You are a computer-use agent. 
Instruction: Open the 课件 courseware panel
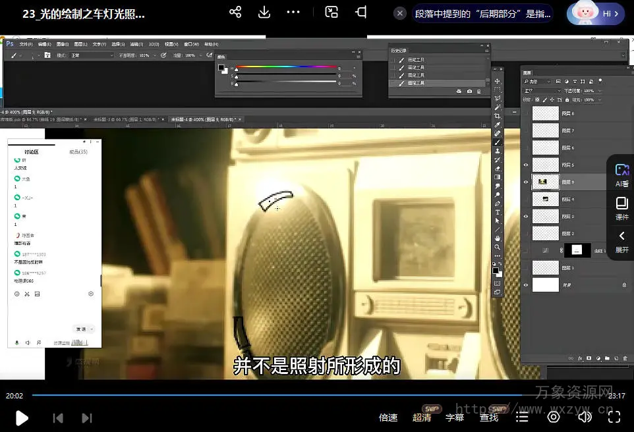621,209
